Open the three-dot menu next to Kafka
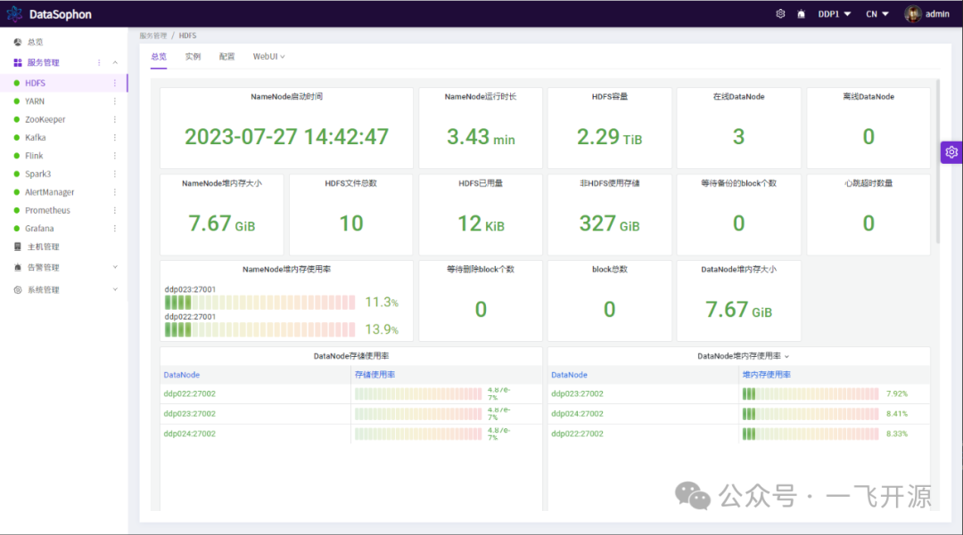The image size is (963, 535). pyautogui.click(x=114, y=138)
